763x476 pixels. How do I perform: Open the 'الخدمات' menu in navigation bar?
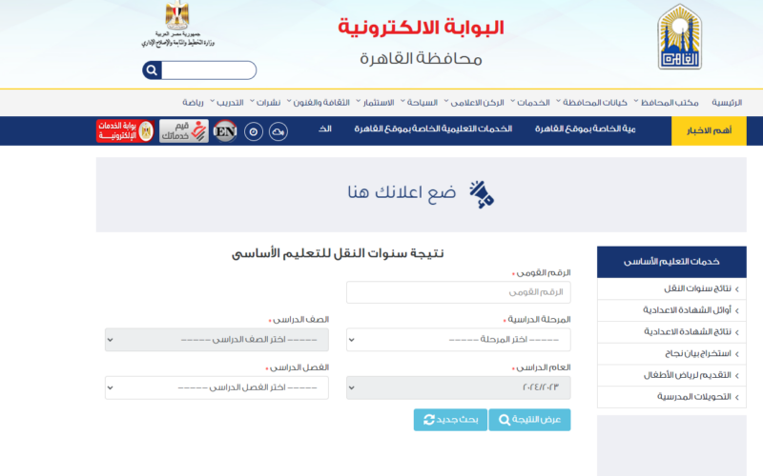[531, 102]
